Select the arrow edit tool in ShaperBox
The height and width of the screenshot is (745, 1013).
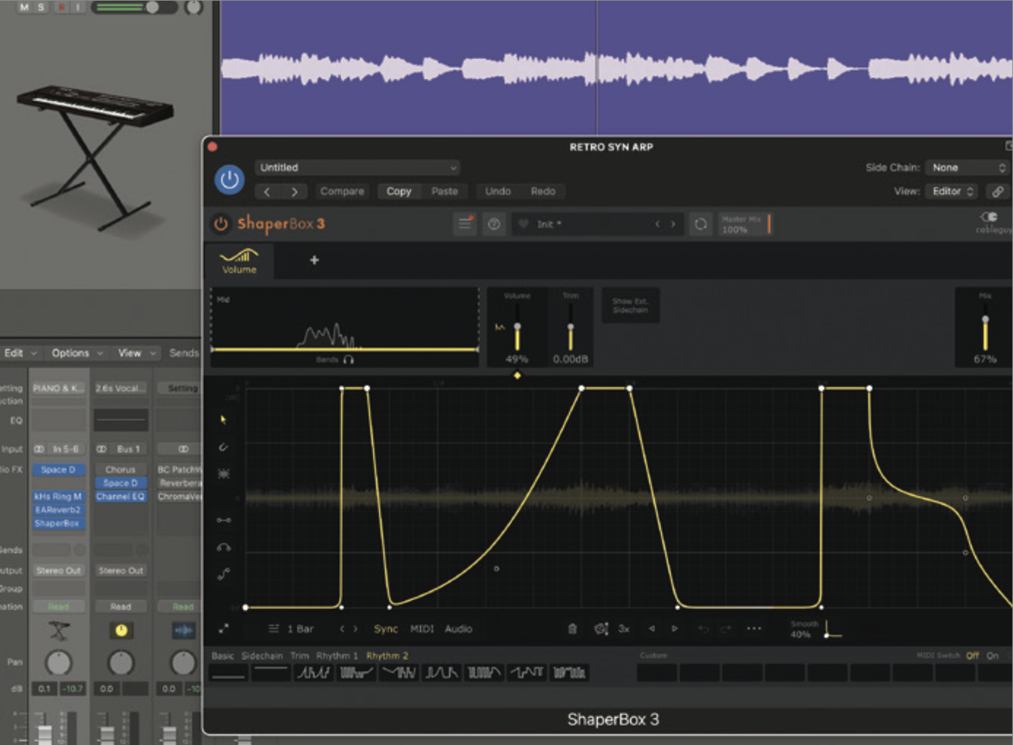(223, 419)
